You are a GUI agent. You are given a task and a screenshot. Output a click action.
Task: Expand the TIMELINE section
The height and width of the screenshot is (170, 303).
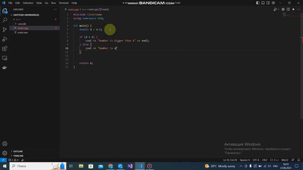35,156
